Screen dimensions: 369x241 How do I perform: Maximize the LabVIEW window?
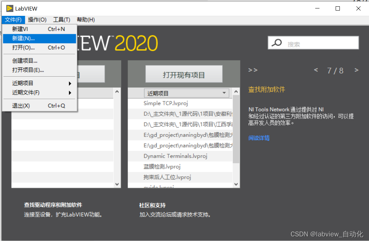pyautogui.click(x=338, y=8)
